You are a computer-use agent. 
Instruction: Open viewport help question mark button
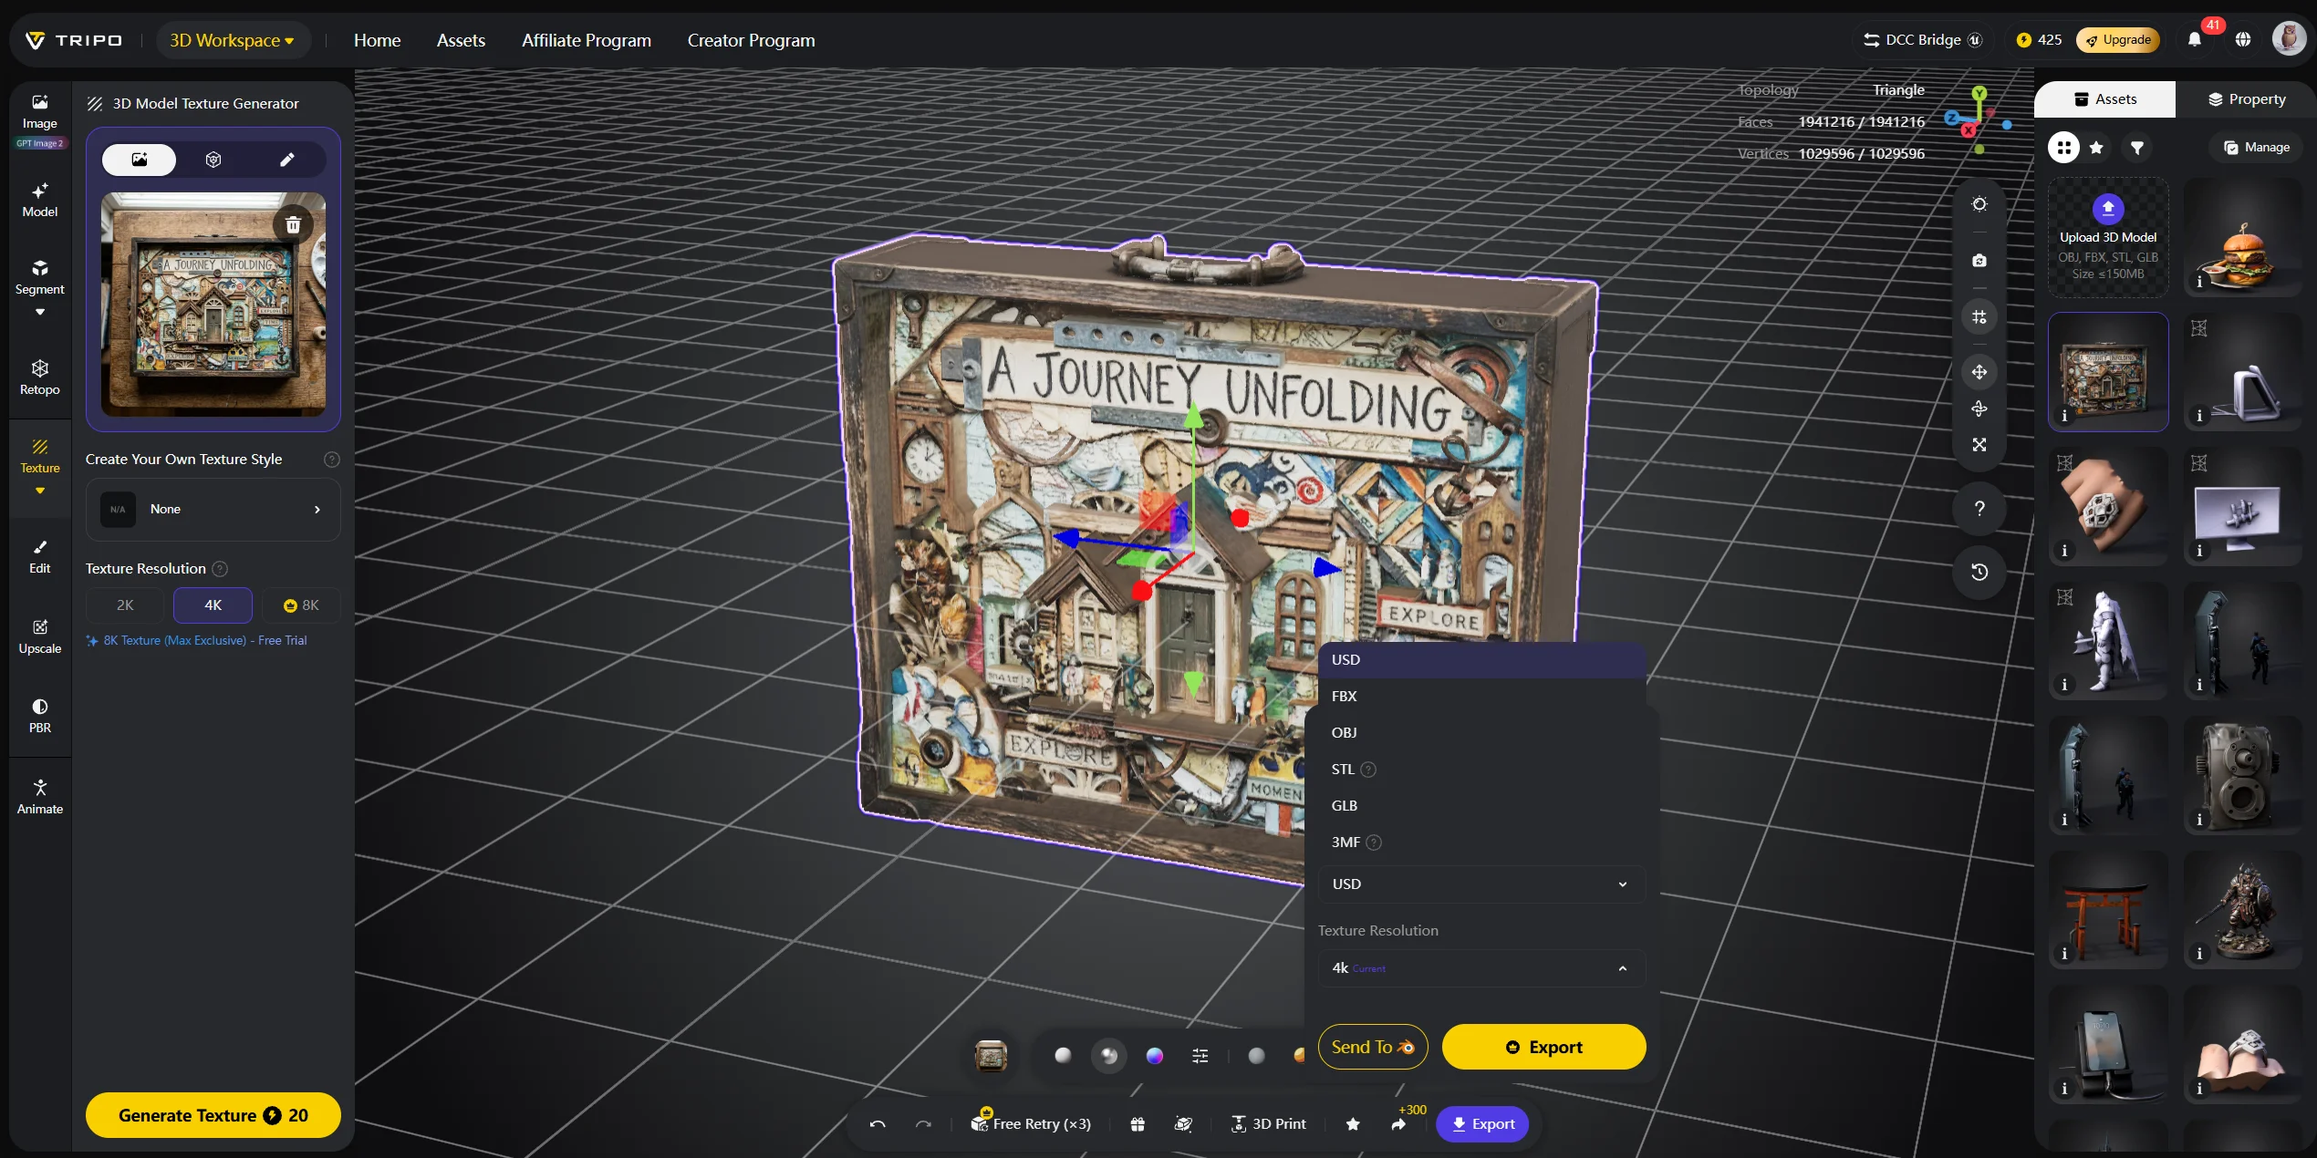pyautogui.click(x=1979, y=509)
